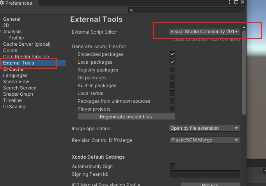This screenshot has height=186, width=266.
Task: Click the scrollbar up arrow
Action: click(x=244, y=27)
